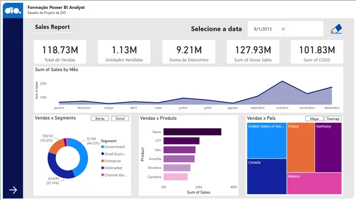Click the Sum of Gross Sales card
This screenshot has width=356, height=200.
253,52
